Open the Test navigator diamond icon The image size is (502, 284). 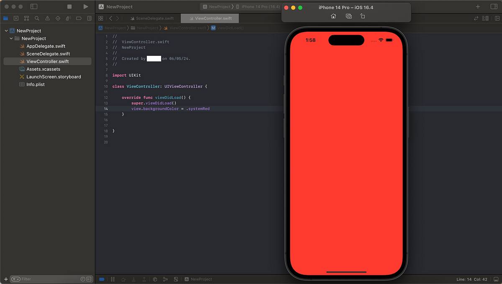coord(57,18)
